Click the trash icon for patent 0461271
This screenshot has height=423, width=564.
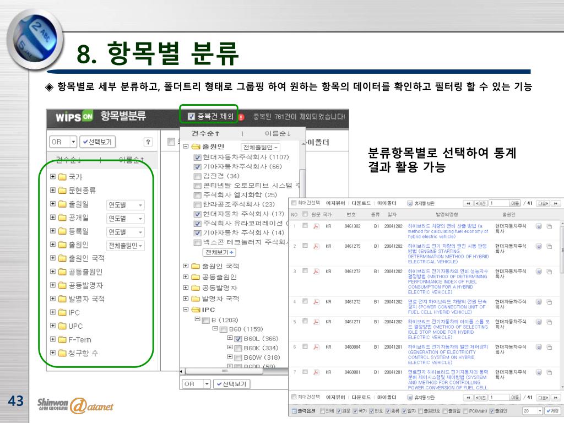click(x=539, y=322)
